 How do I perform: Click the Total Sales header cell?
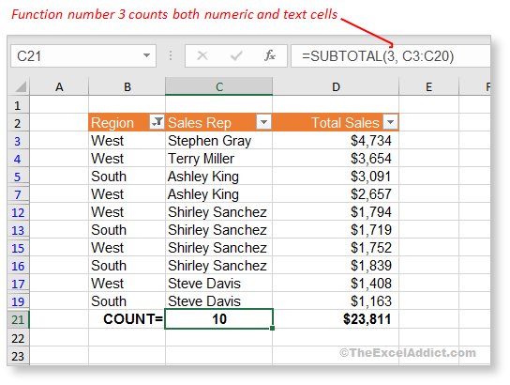(336, 122)
